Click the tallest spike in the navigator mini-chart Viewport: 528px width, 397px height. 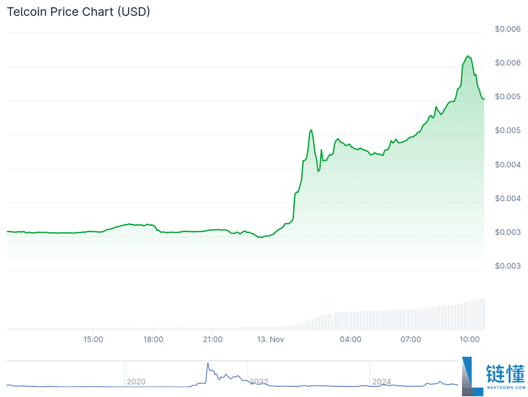207,365
